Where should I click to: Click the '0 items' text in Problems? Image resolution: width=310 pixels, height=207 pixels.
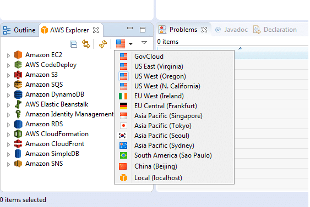(167, 42)
